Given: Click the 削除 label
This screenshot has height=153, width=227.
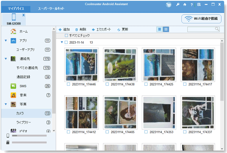Looking at the screenshot, I should coord(83,29).
